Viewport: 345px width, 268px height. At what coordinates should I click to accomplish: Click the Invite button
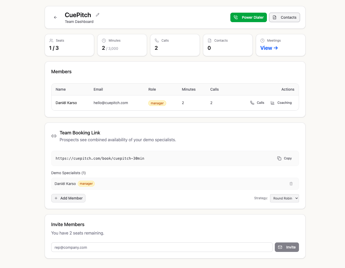[x=287, y=247]
